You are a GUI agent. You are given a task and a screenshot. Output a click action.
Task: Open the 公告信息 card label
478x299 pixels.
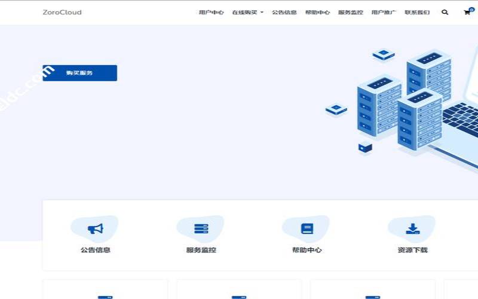[x=96, y=250]
